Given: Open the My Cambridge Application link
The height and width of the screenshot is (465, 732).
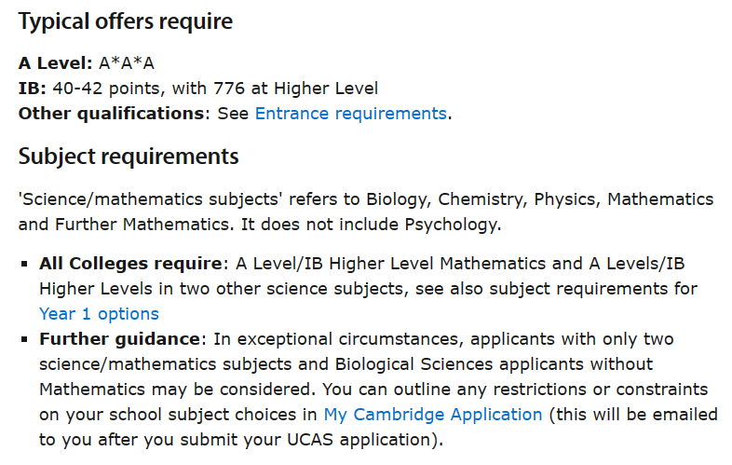Looking at the screenshot, I should 432,414.
